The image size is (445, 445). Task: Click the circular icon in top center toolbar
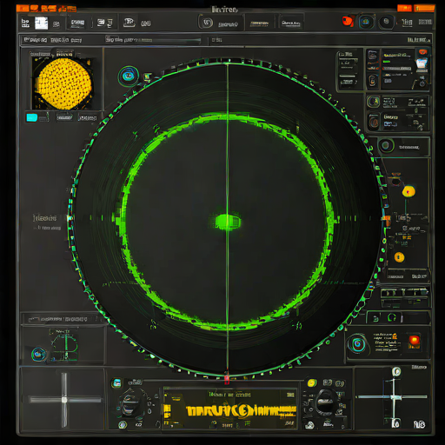coord(207,23)
